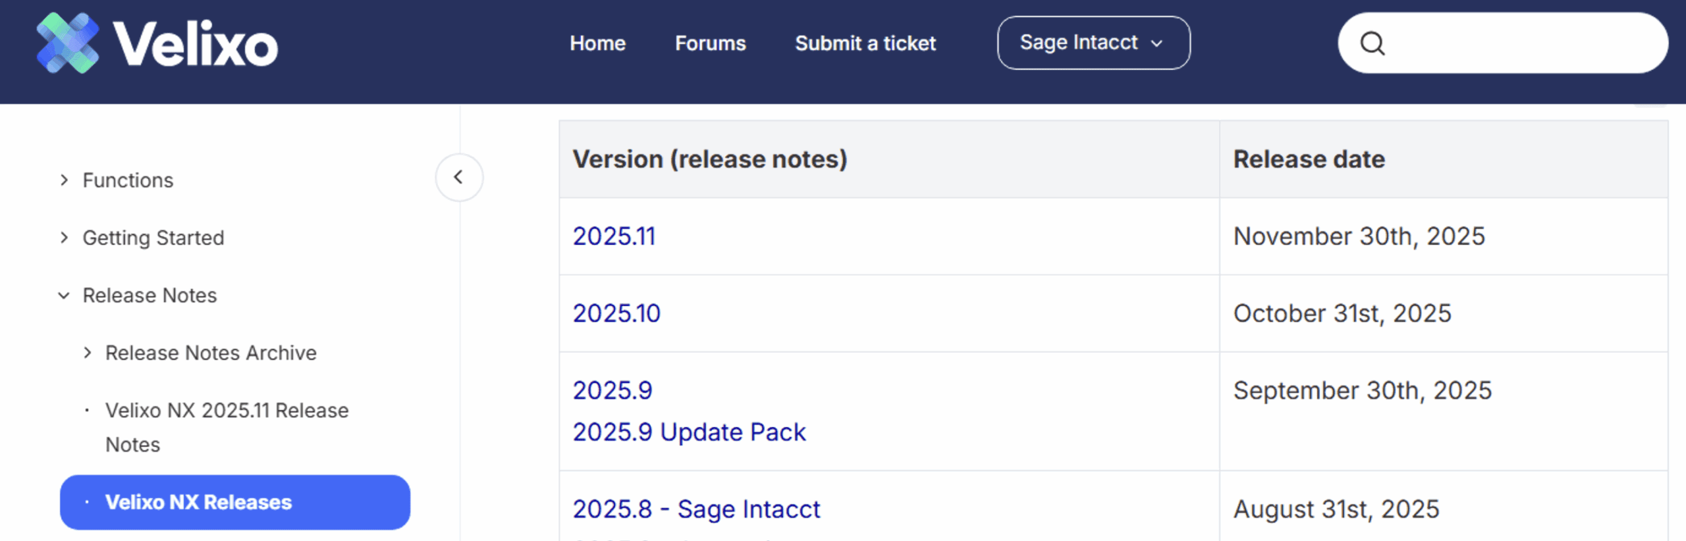Open the 2025.9 release notes link
Image resolution: width=1686 pixels, height=541 pixels.
click(612, 390)
